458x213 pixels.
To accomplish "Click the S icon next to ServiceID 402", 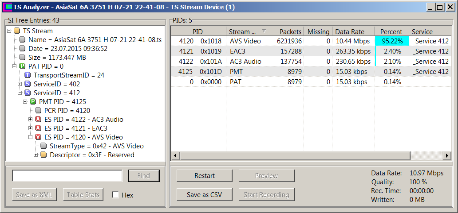I will pos(28,84).
